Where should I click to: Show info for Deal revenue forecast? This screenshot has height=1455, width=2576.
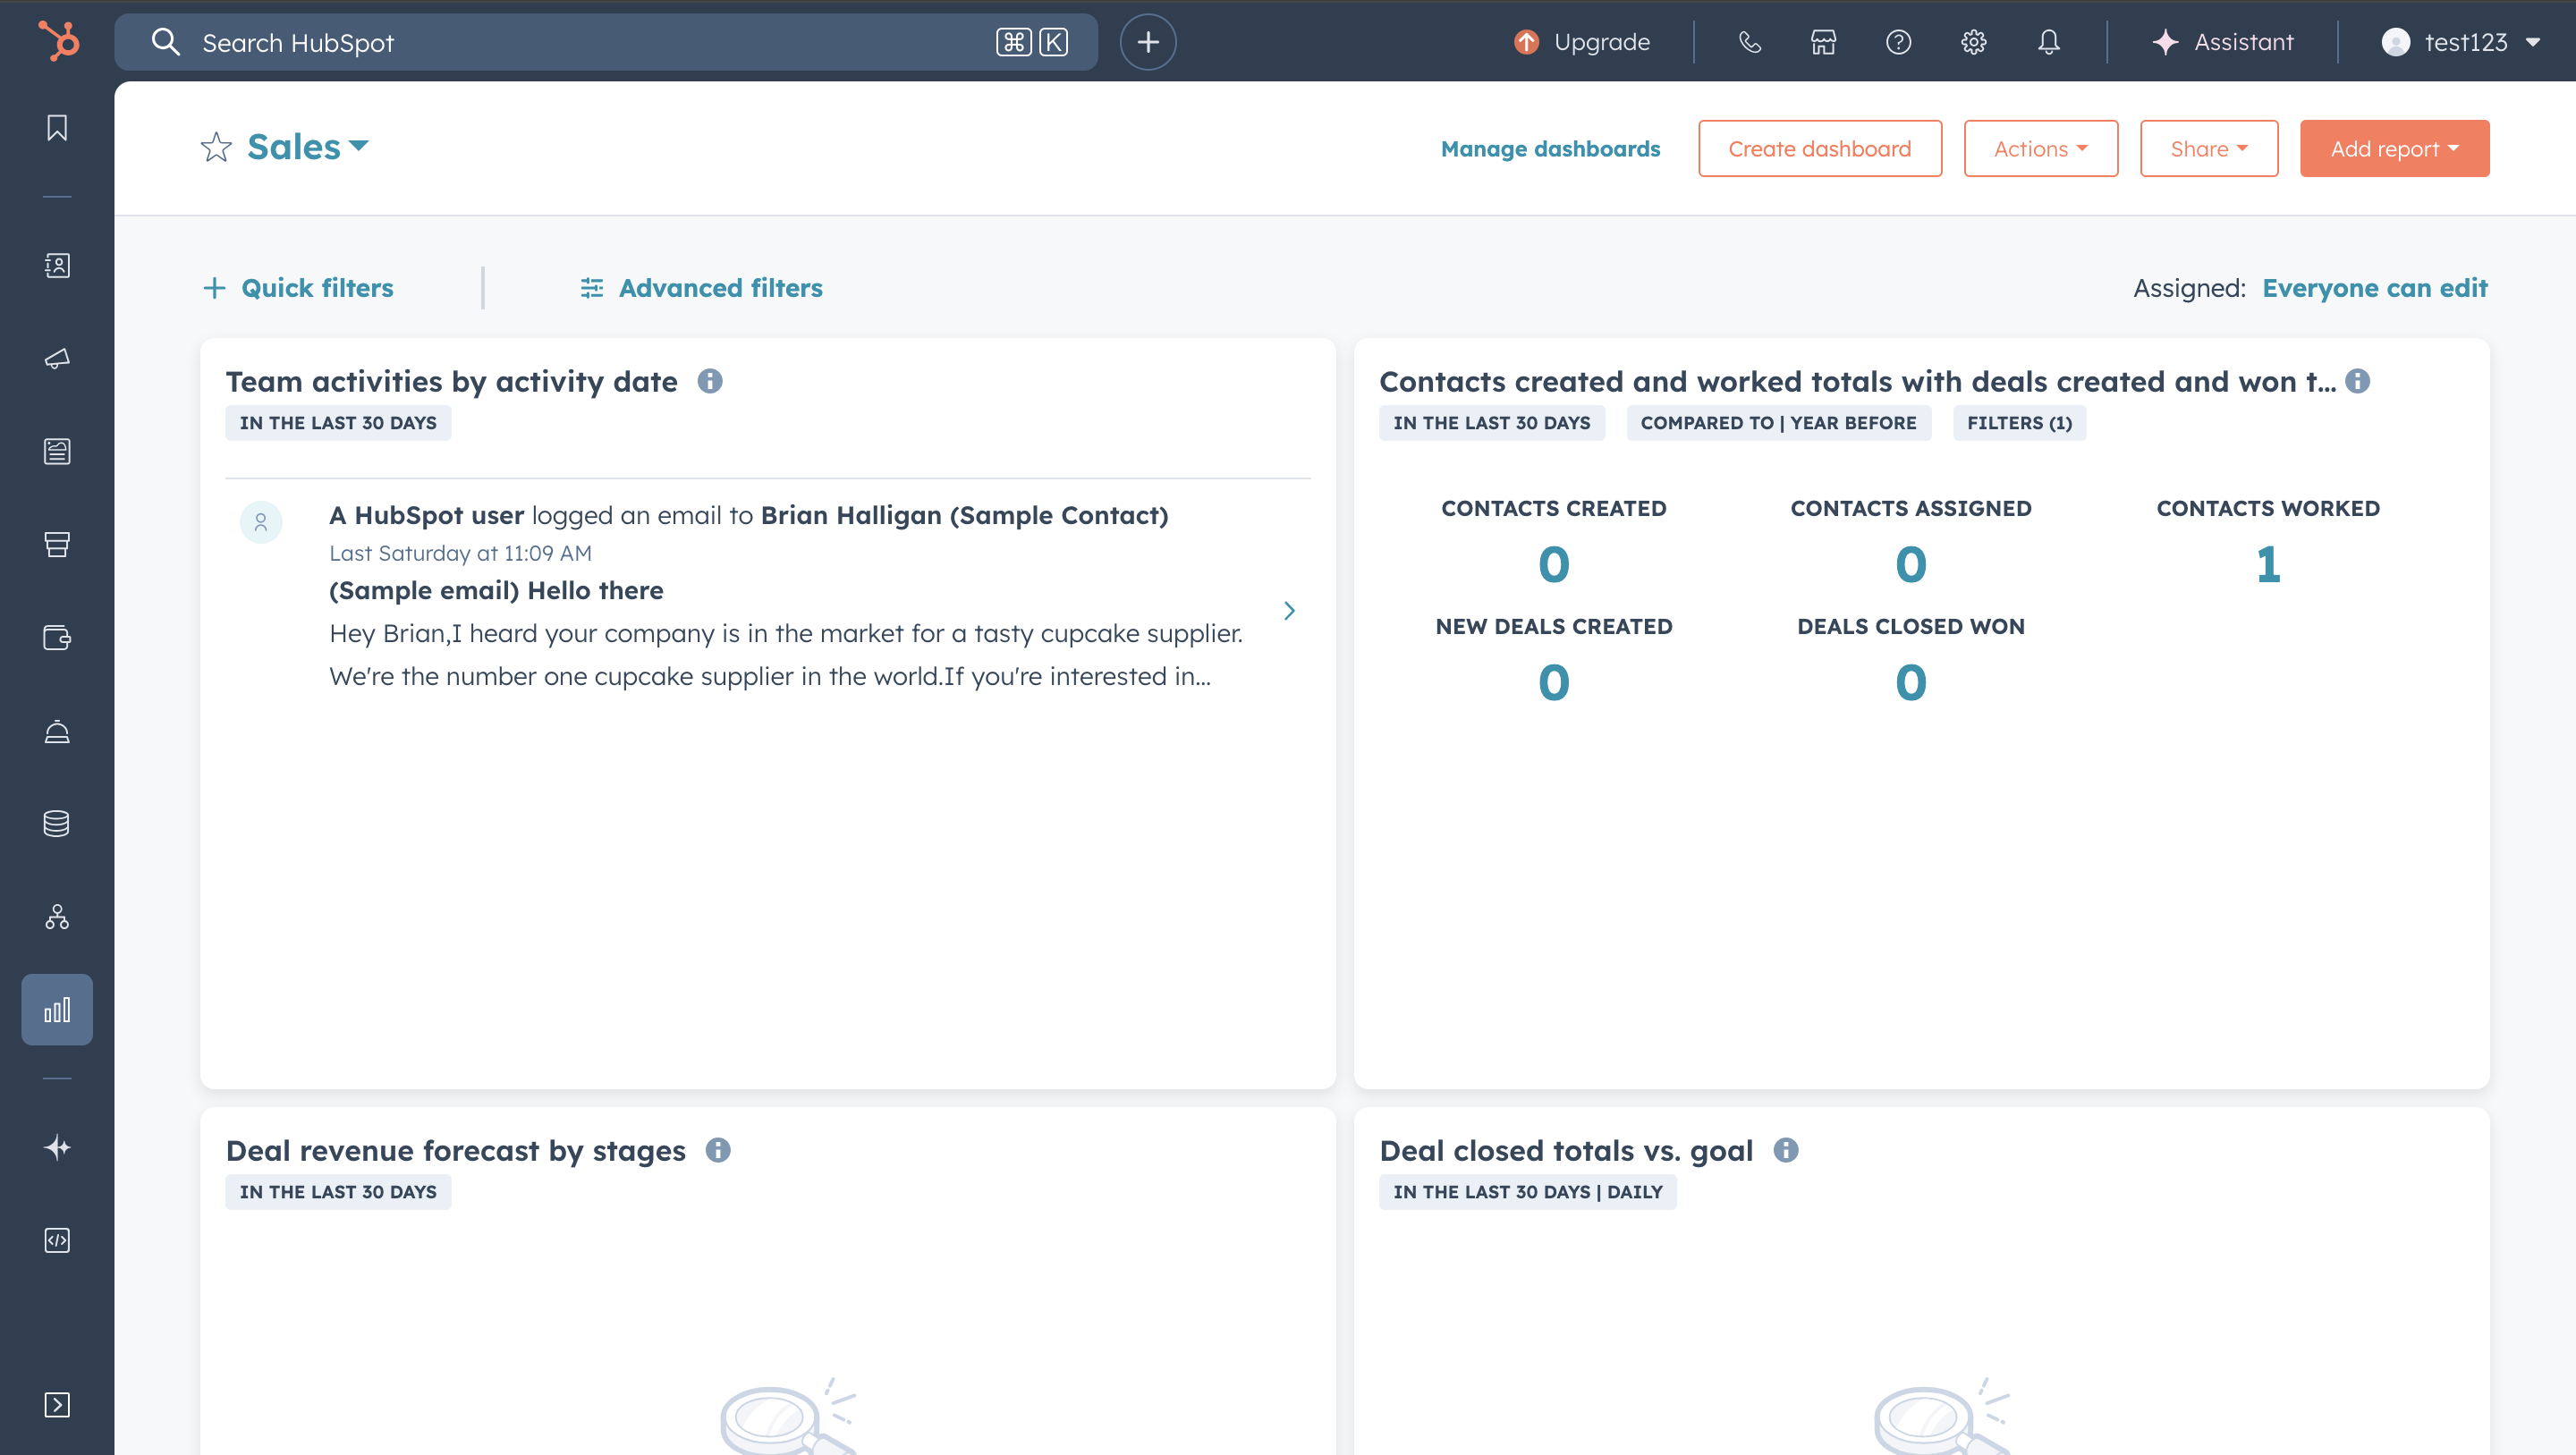click(x=718, y=1150)
